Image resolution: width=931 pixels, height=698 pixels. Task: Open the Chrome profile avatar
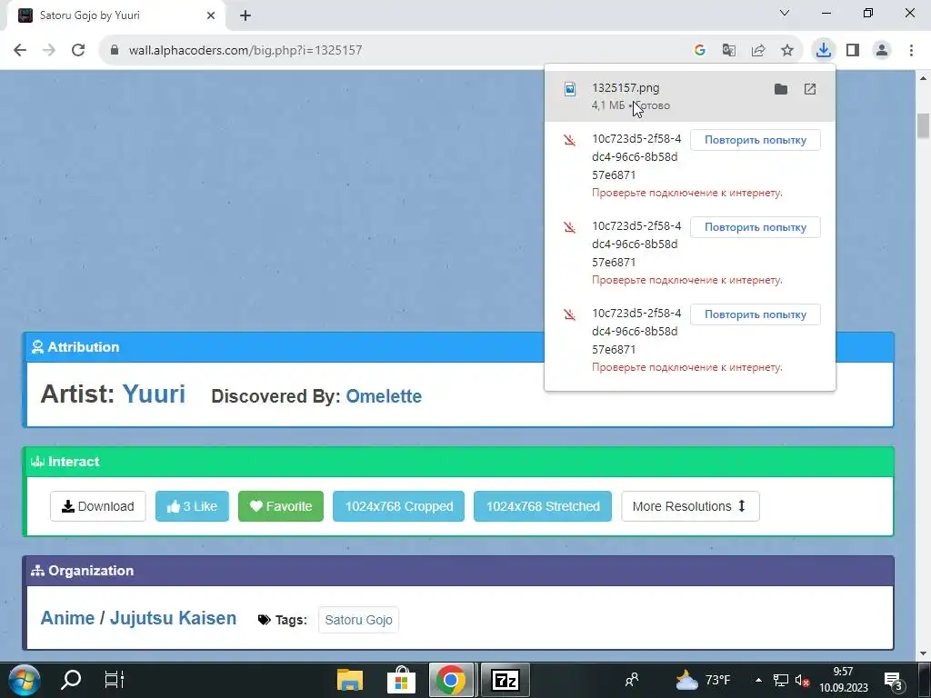tap(882, 51)
